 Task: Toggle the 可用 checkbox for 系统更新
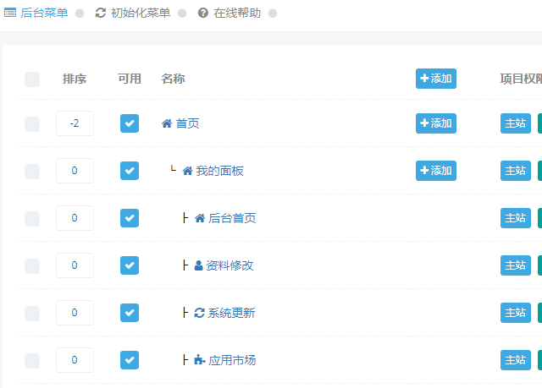(130, 313)
